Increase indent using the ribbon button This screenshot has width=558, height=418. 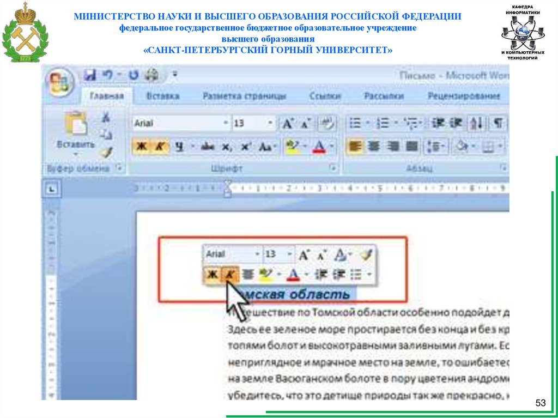tap(456, 124)
